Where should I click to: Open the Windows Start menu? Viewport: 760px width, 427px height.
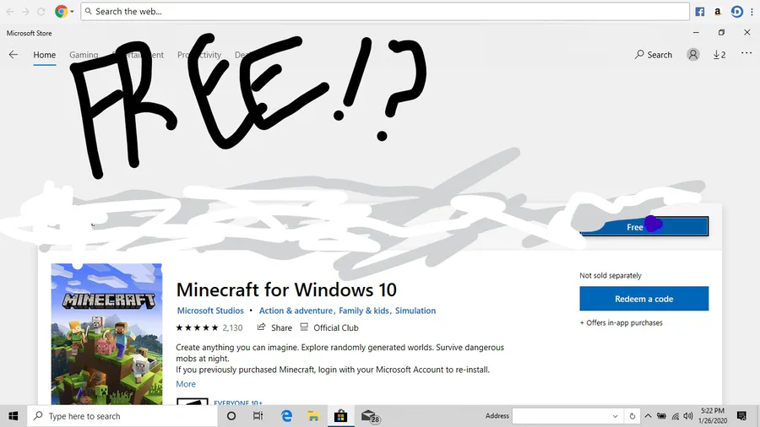coord(13,416)
